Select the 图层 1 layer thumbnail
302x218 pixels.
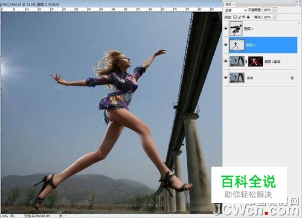click(x=237, y=45)
